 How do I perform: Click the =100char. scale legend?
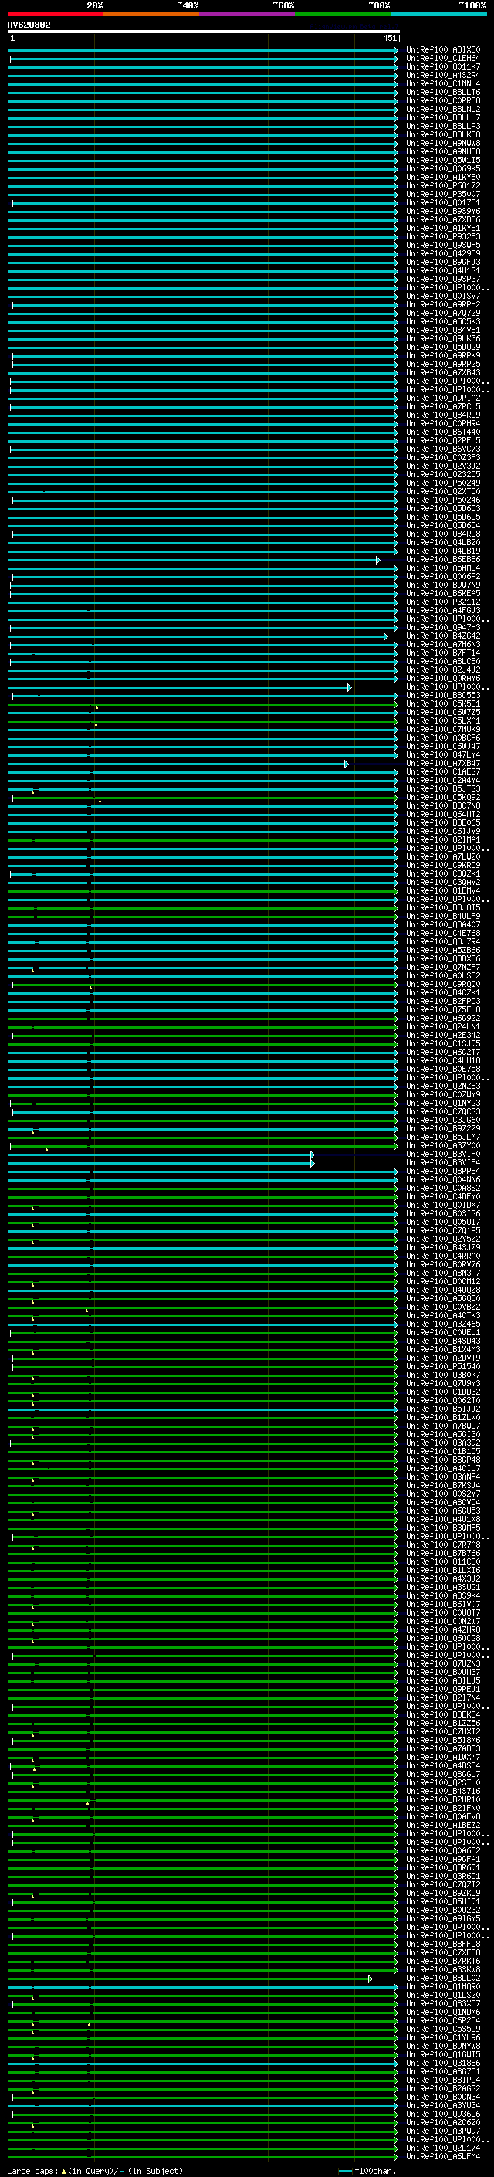coord(367,2171)
